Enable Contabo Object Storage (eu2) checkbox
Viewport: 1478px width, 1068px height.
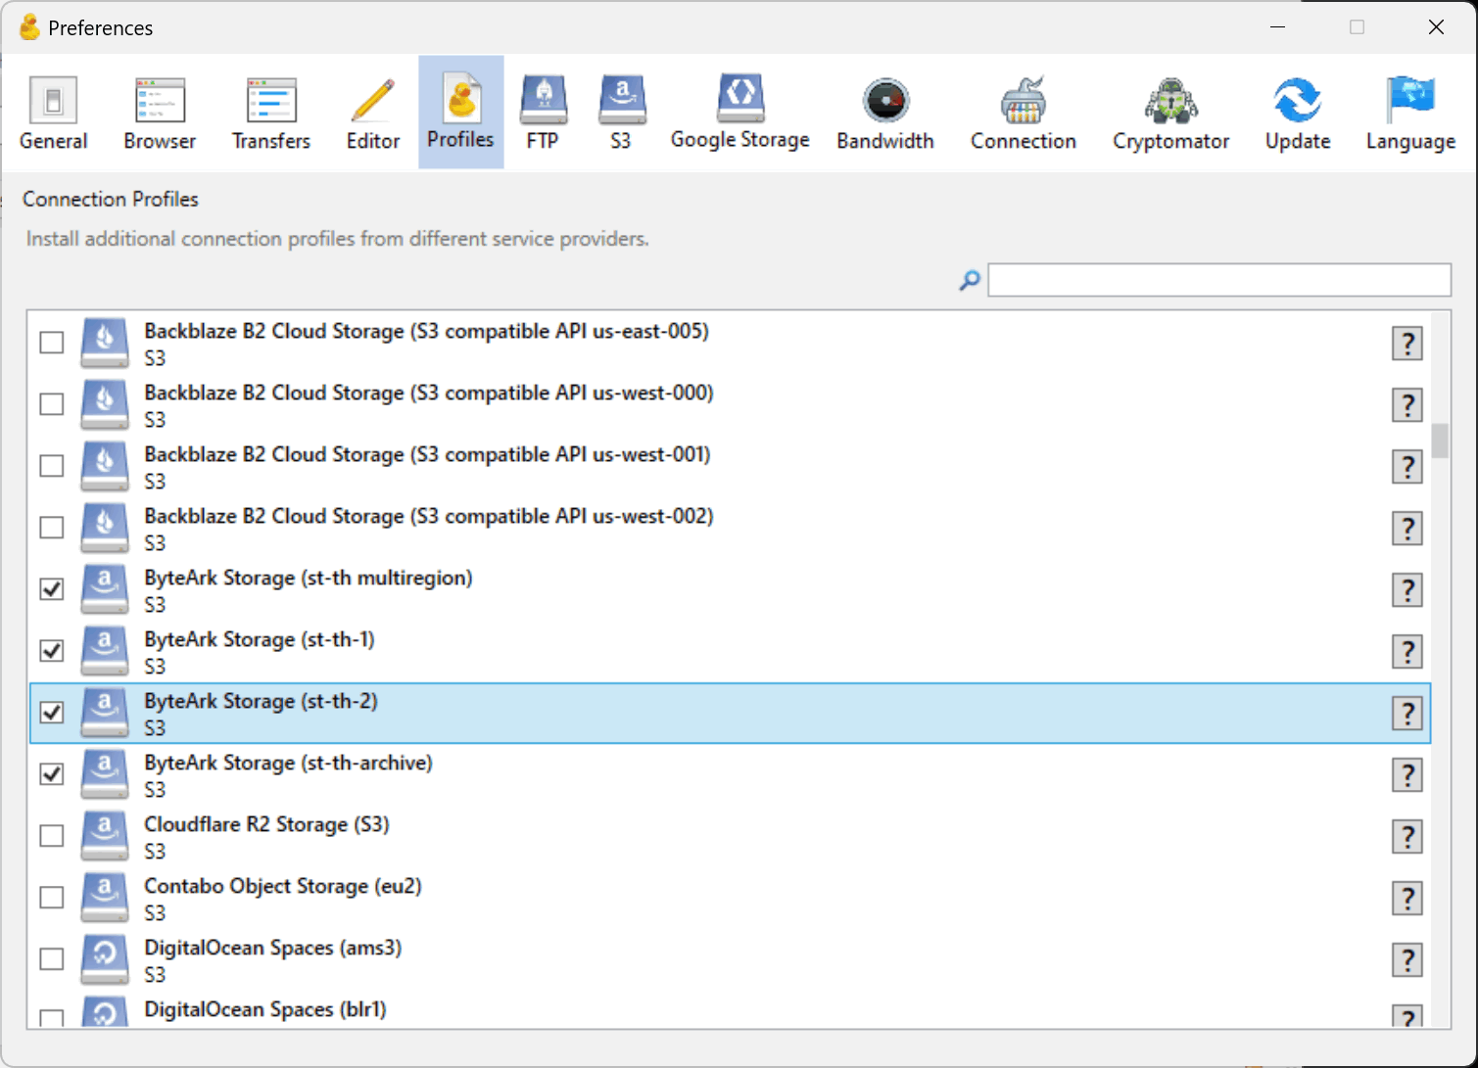tap(52, 898)
